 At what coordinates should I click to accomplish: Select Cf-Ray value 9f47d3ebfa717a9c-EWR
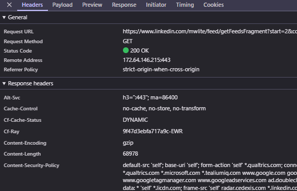tap(153, 131)
